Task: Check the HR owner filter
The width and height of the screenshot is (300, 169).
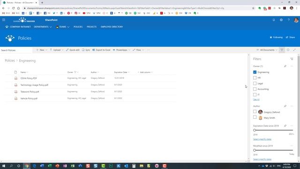Action: pyautogui.click(x=255, y=78)
